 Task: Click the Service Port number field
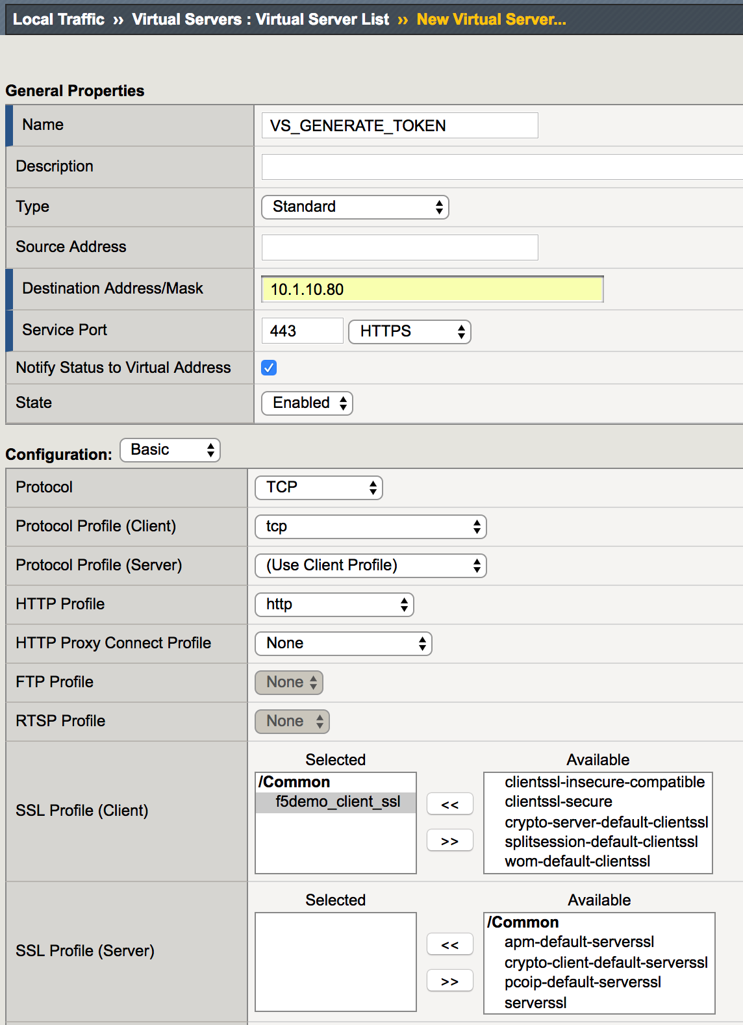coord(302,331)
